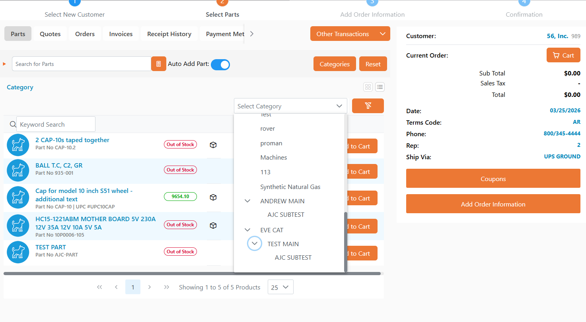Click the TEST PART product image icon
Viewport: 586px width, 322px height.
pyautogui.click(x=18, y=252)
